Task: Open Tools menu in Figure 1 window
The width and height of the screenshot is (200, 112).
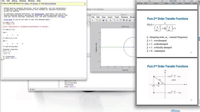Action: coord(117,17)
